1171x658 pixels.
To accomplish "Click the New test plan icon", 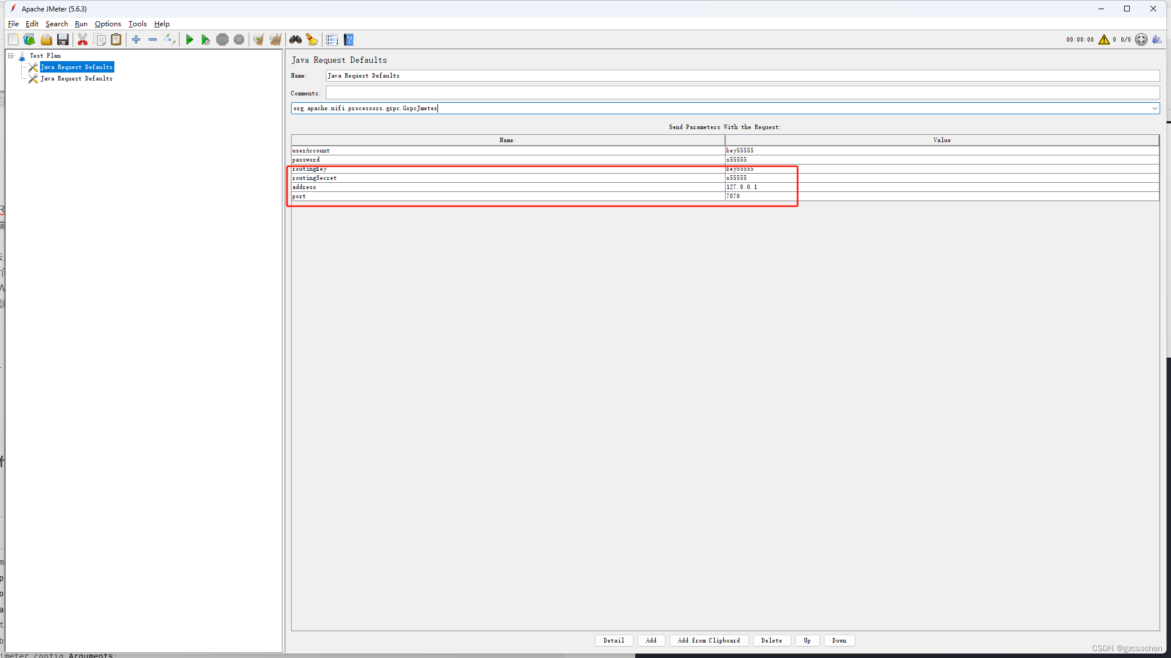I will click(13, 39).
